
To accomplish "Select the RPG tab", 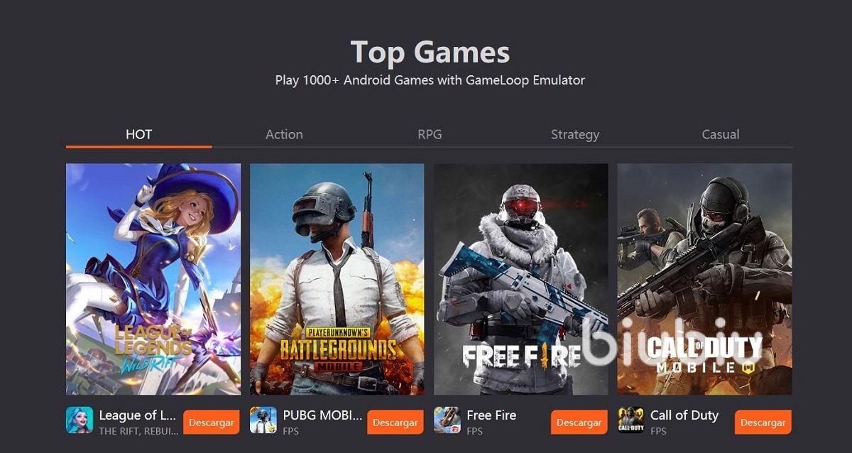I will pos(430,134).
